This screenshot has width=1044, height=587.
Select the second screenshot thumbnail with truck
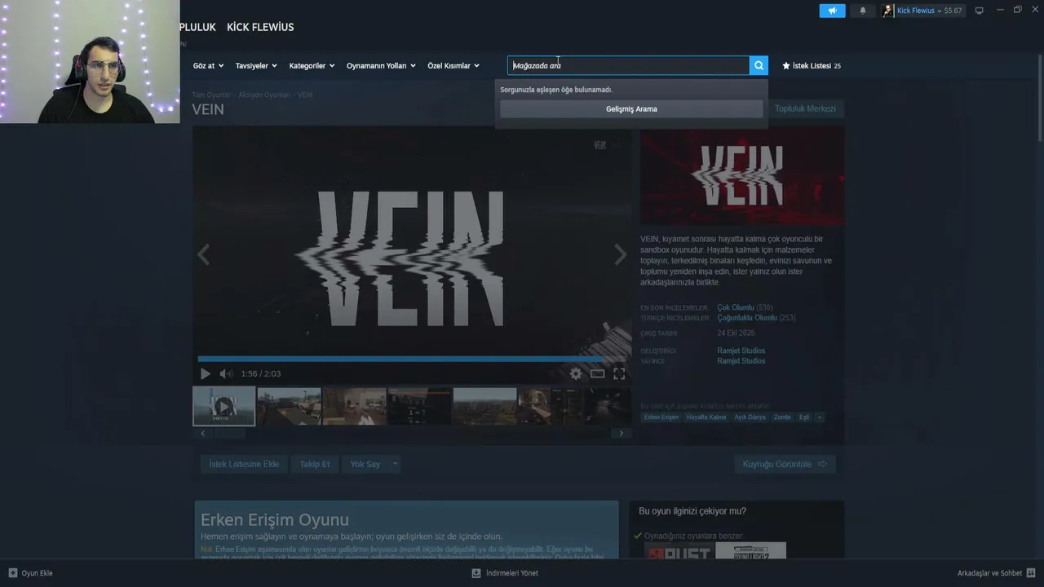click(x=289, y=406)
